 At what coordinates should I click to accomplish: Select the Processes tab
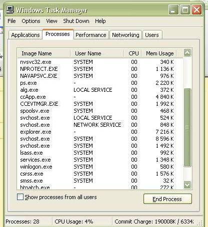click(57, 34)
